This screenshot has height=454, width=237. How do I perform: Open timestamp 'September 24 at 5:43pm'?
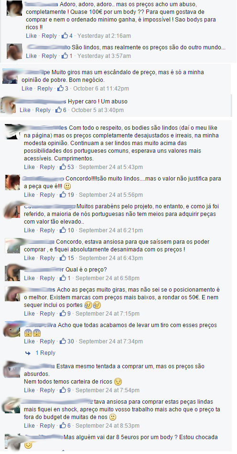111,167
